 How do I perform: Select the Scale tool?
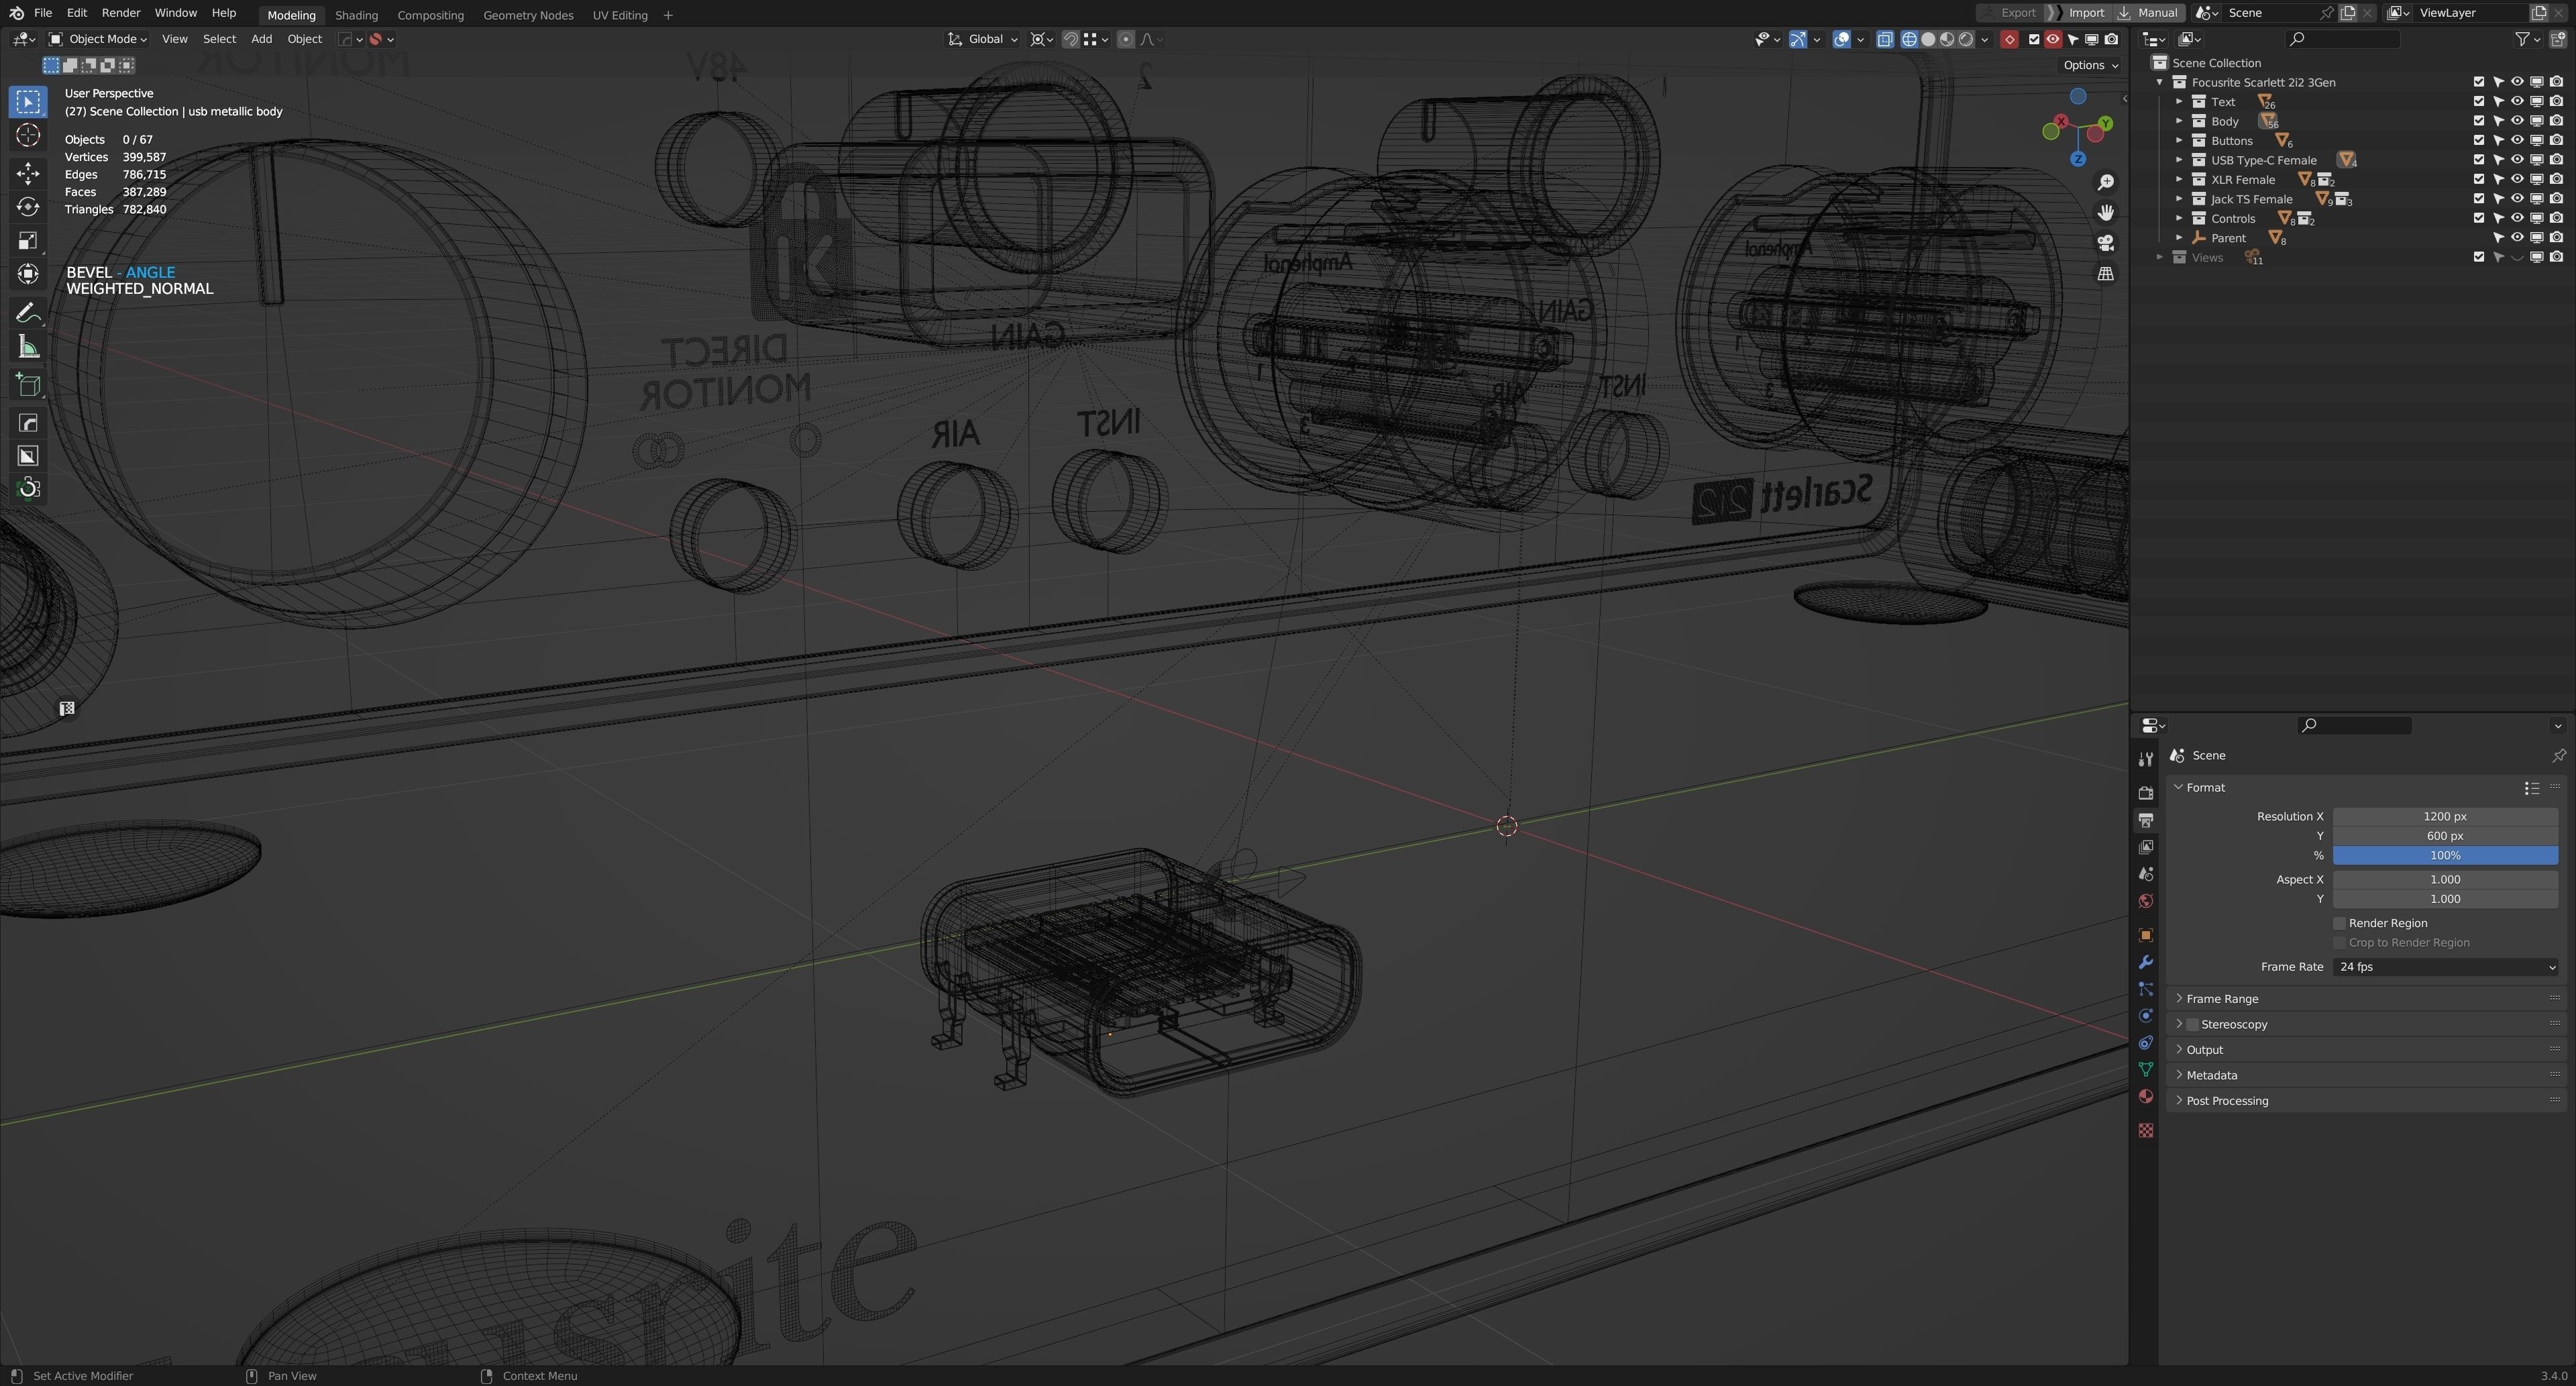click(x=28, y=240)
